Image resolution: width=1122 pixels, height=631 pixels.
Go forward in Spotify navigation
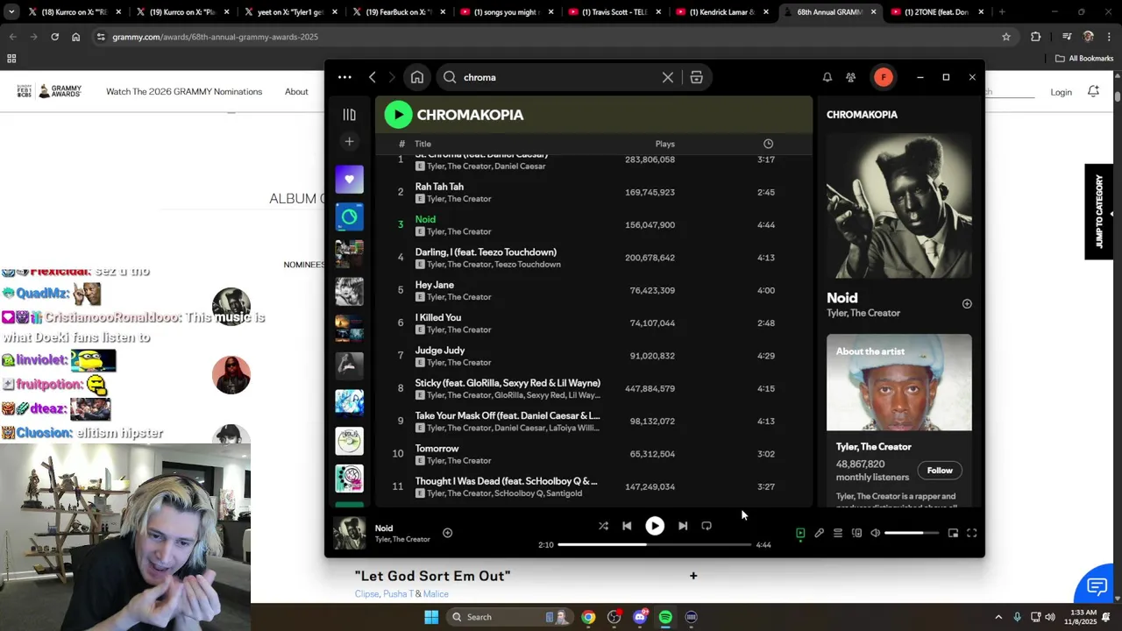pos(392,77)
